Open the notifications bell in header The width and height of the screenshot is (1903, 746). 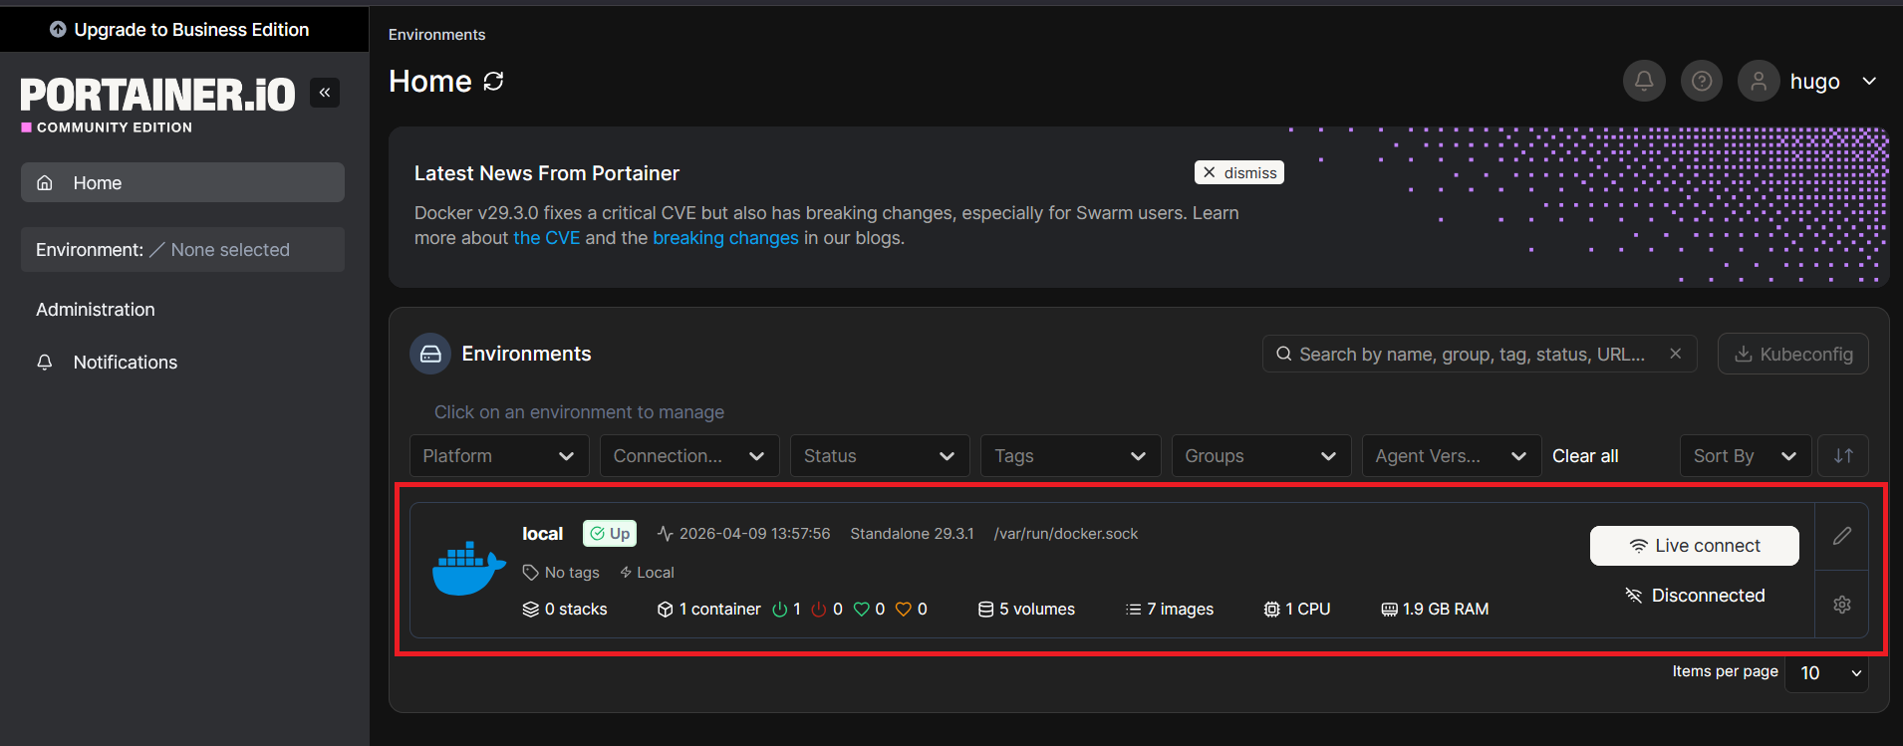1644,81
